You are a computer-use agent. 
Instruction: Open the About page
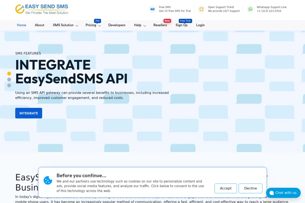click(x=39, y=25)
